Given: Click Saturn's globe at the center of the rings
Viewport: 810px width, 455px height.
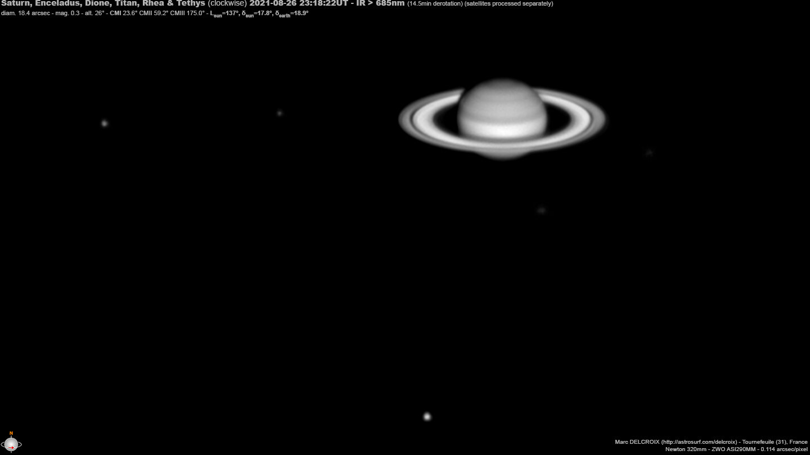Looking at the screenshot, I should tap(502, 118).
